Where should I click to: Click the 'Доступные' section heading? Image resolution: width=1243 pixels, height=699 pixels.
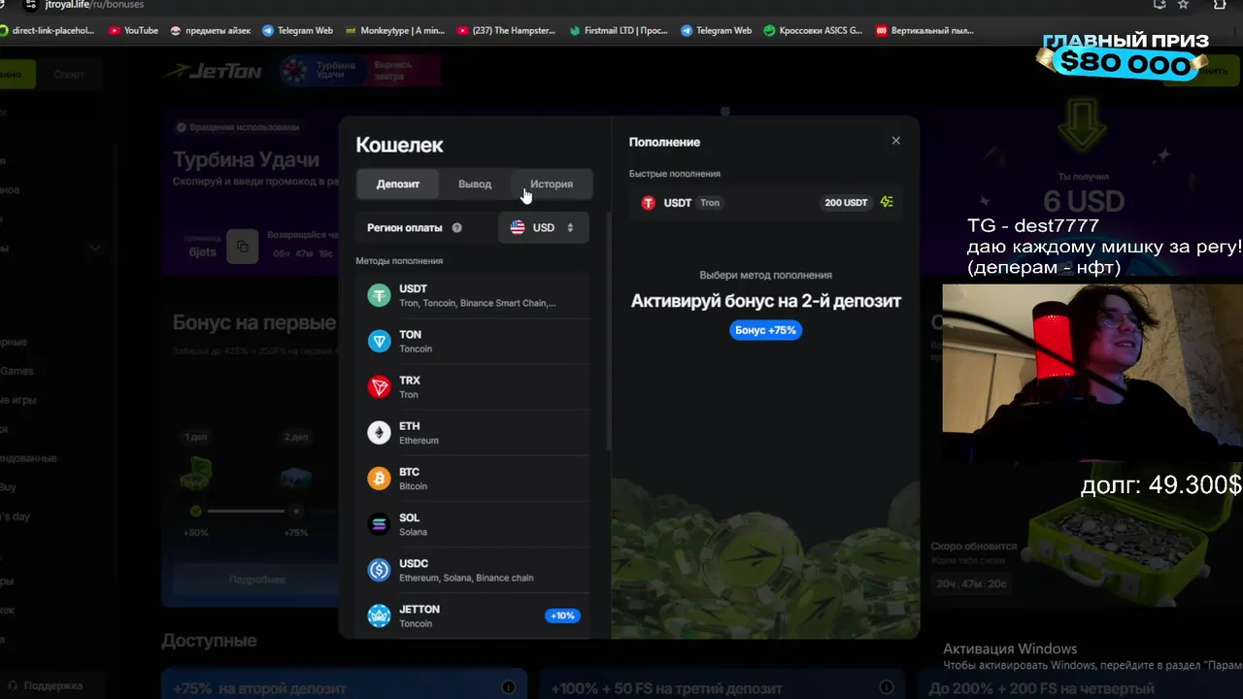[x=209, y=641]
